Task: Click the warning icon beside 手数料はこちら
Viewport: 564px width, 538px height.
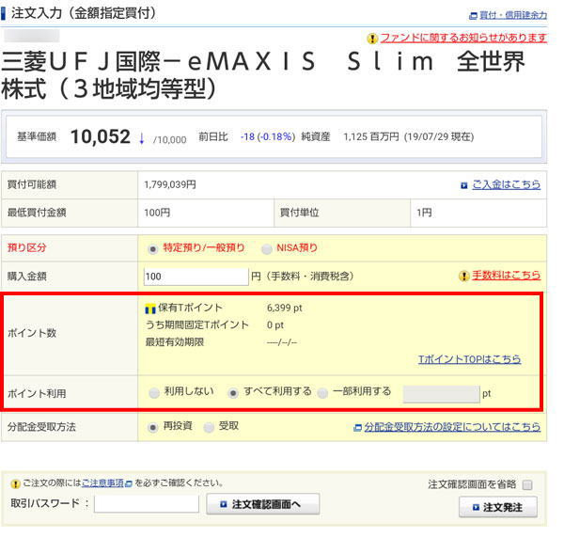Action: tap(463, 276)
